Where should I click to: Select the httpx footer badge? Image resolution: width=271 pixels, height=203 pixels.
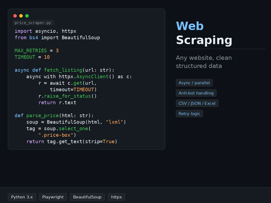pos(117,197)
